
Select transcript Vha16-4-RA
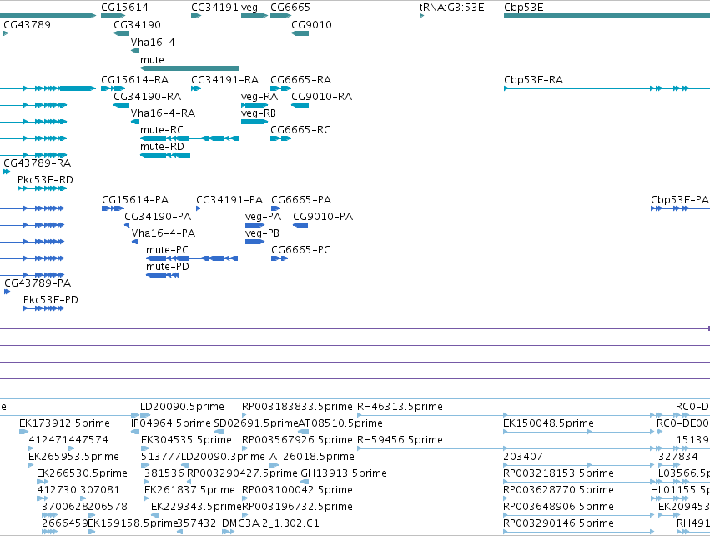[163, 113]
